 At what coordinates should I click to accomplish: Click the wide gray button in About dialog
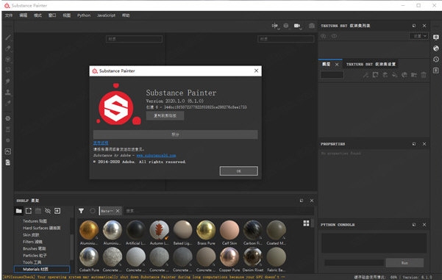175,134
